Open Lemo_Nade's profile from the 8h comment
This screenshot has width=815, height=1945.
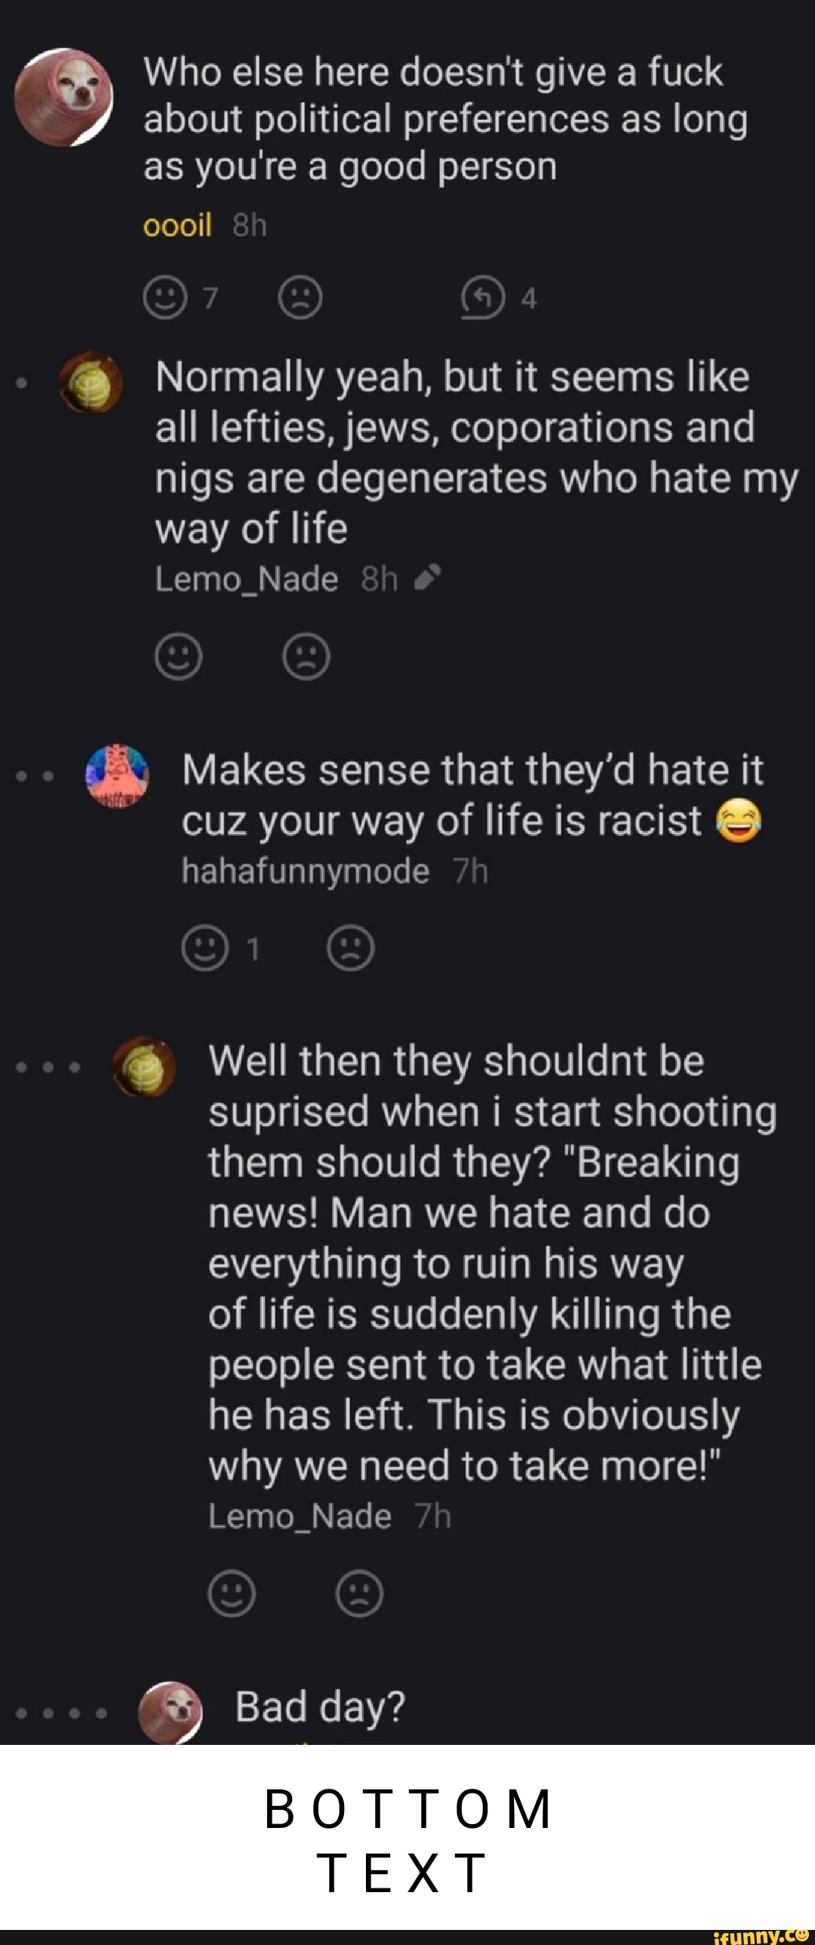tap(246, 579)
